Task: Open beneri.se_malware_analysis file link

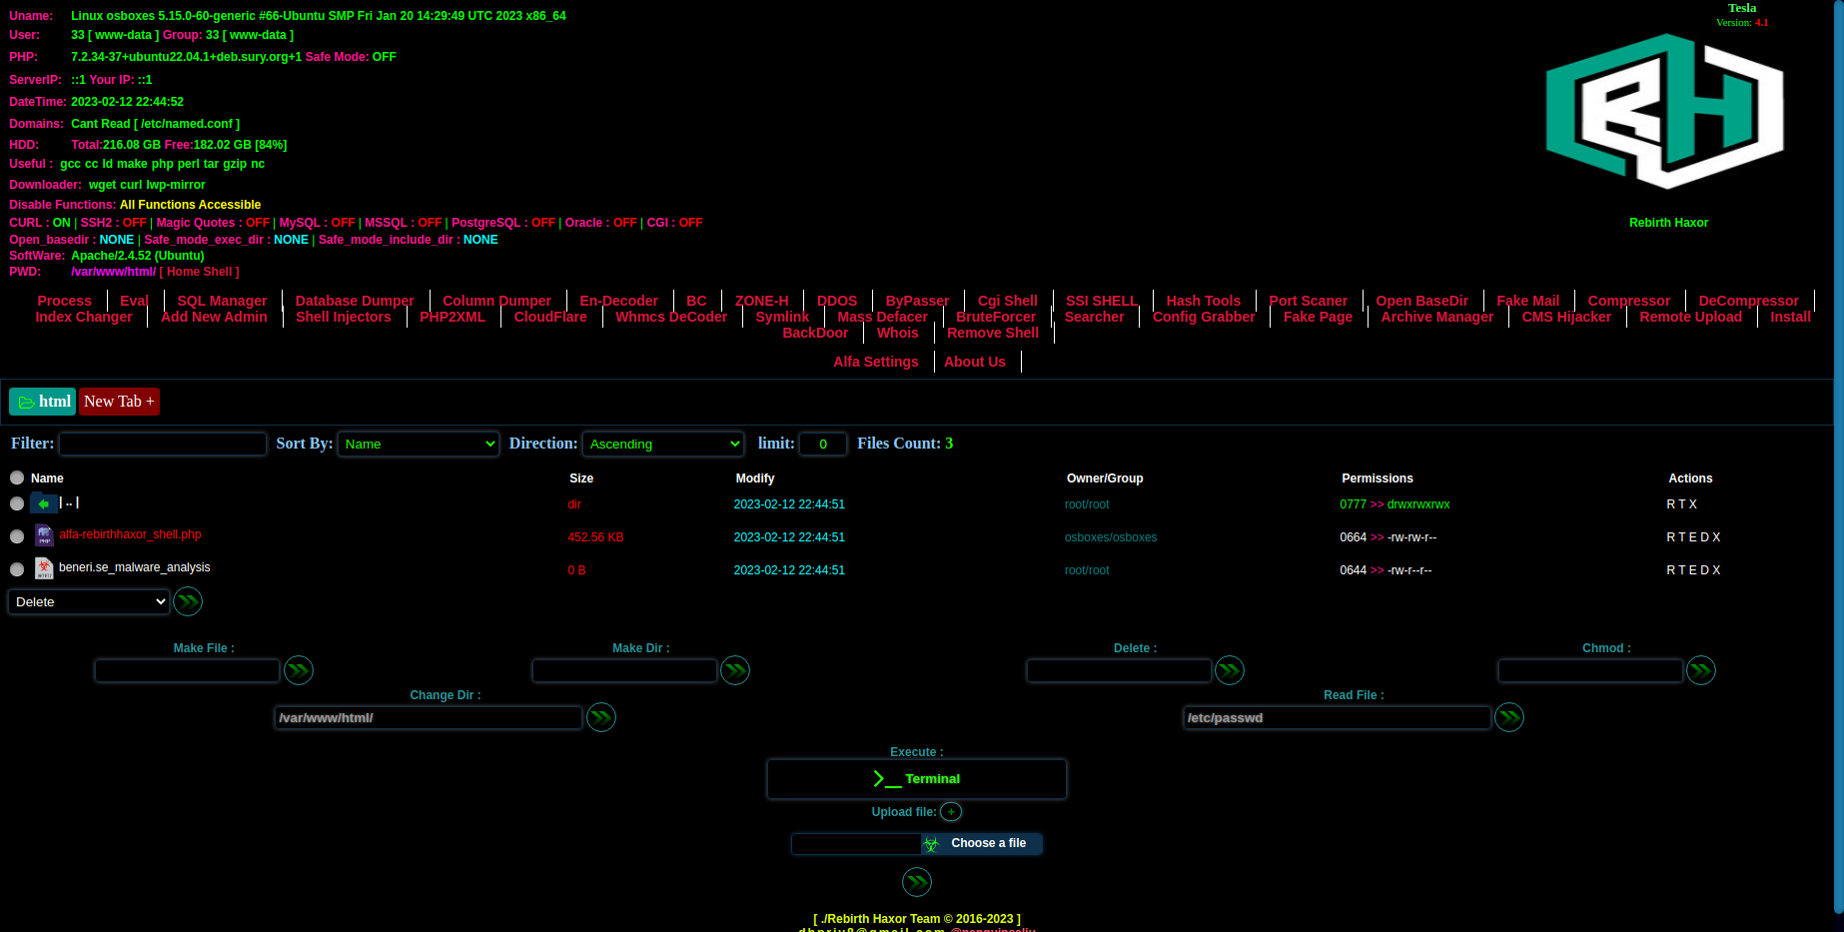Action: pyautogui.click(x=135, y=567)
